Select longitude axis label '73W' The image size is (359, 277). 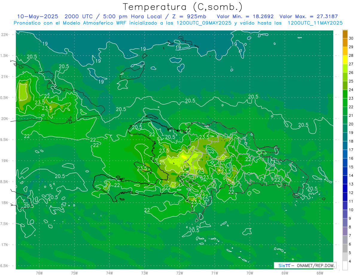pyautogui.click(x=144, y=273)
